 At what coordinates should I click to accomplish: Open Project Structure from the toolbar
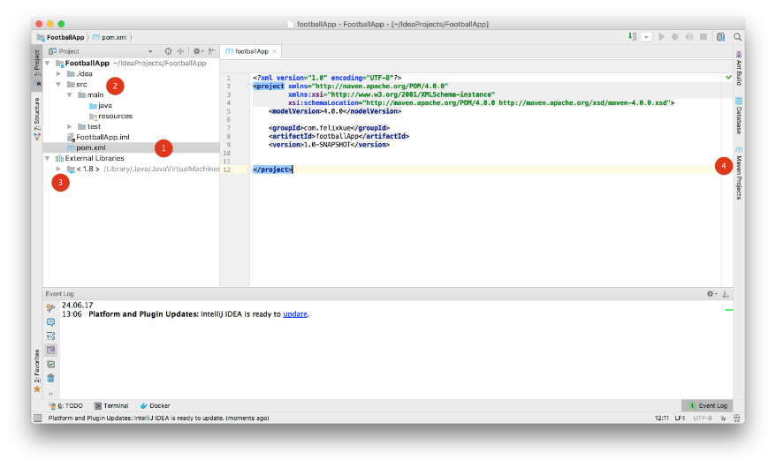[x=721, y=37]
